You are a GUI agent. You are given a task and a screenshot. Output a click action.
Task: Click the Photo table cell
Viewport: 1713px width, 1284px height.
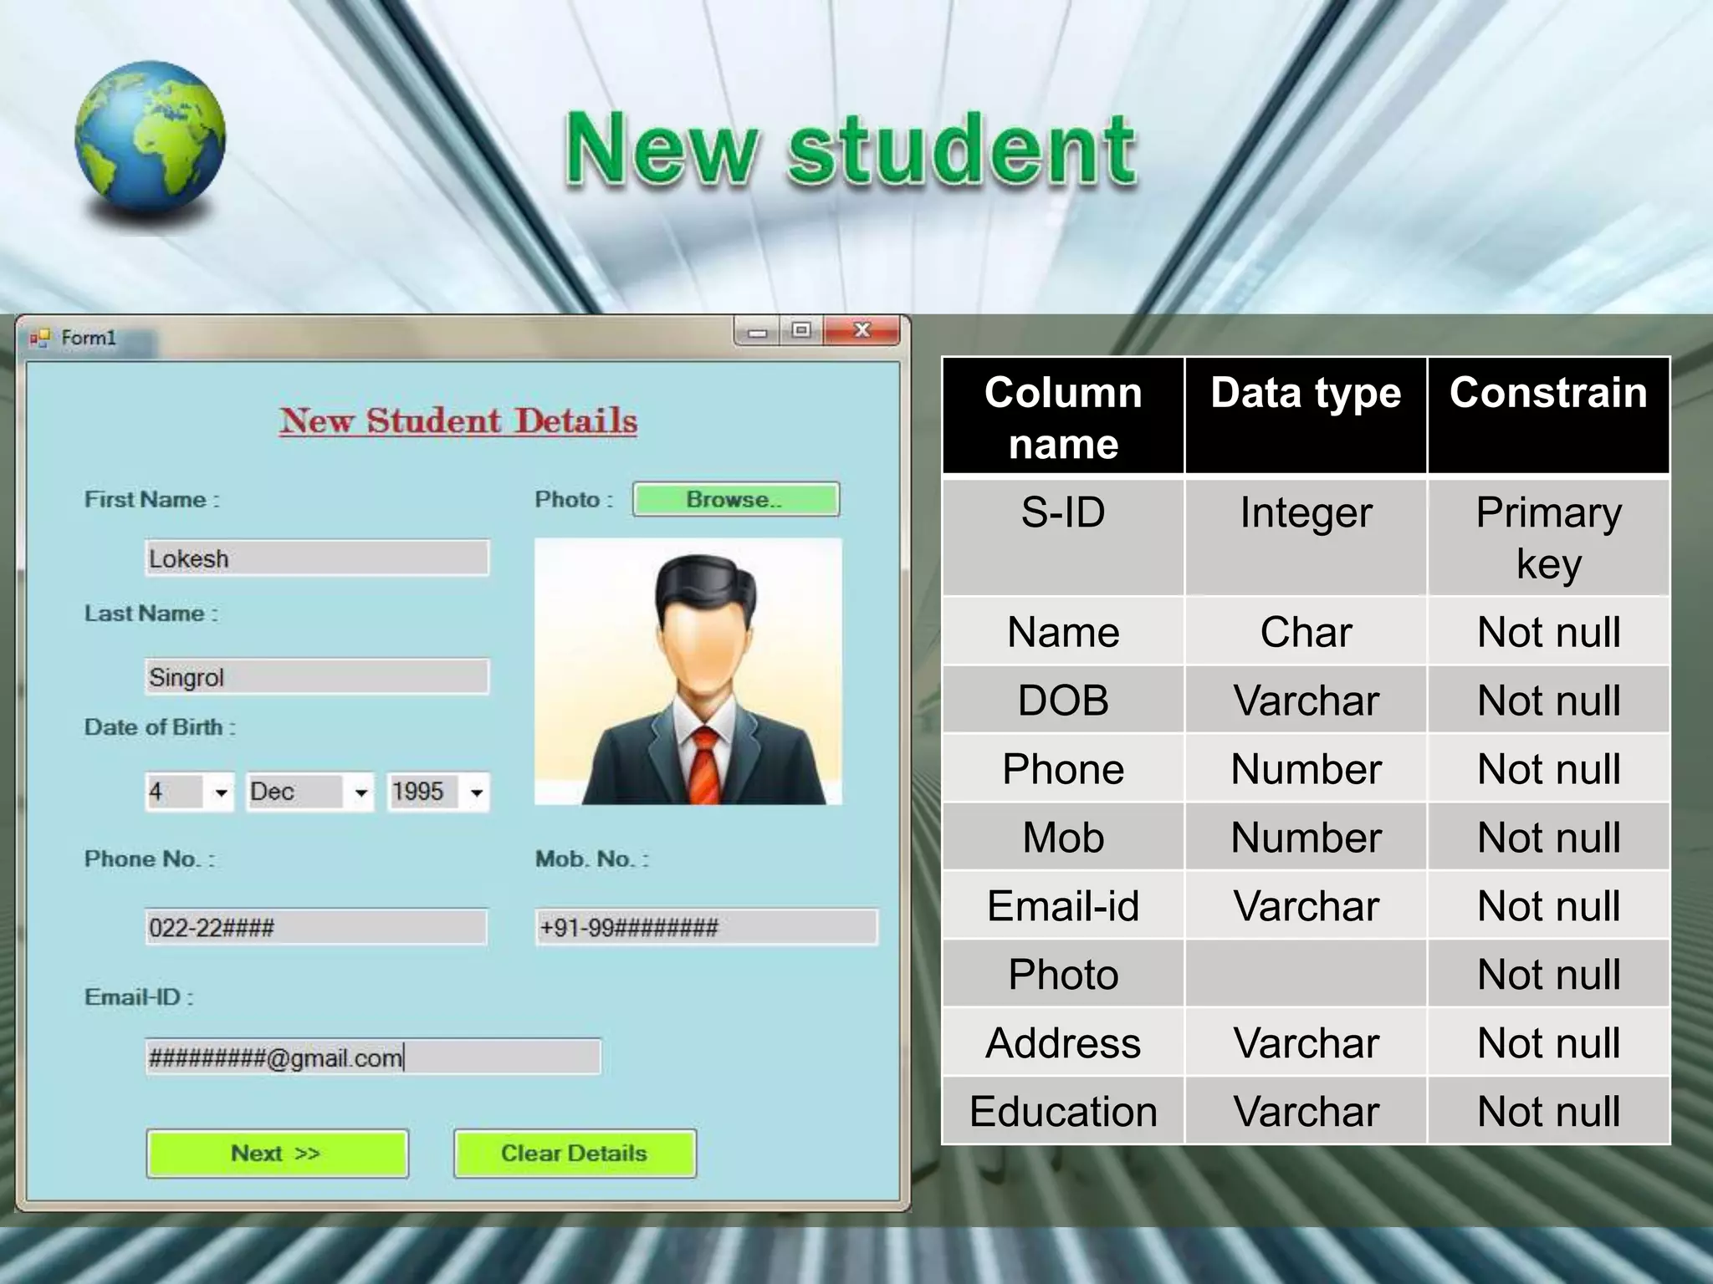coord(1063,974)
